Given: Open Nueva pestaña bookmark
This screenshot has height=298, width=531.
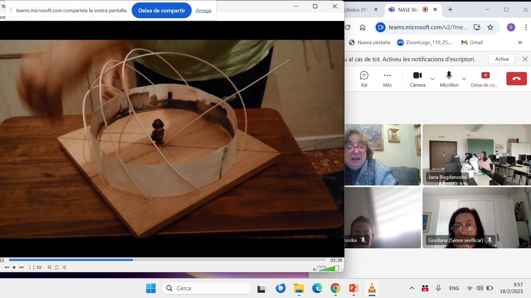Looking at the screenshot, I should pyautogui.click(x=369, y=42).
